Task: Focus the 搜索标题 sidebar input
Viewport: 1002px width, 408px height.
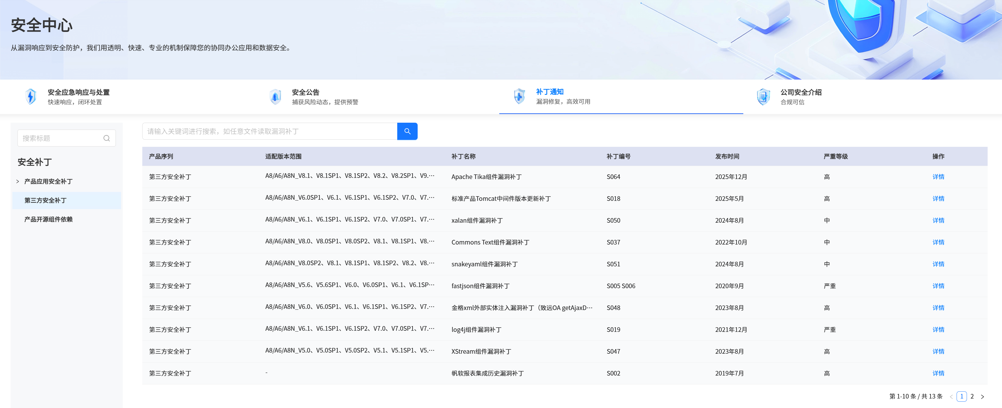Action: [x=66, y=138]
